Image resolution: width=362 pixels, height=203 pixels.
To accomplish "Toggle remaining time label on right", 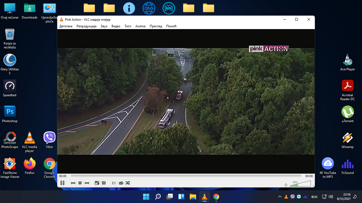I will pyautogui.click(x=309, y=176).
